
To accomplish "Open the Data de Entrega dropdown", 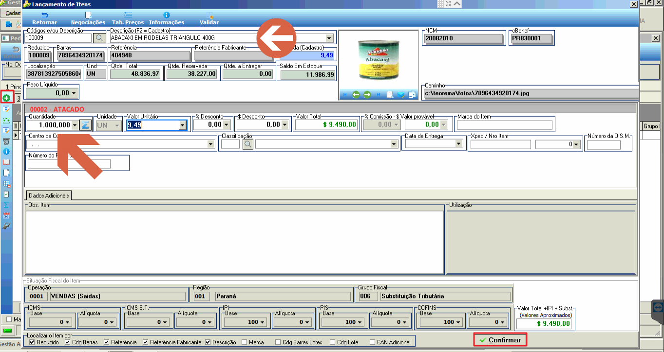I will (x=458, y=144).
